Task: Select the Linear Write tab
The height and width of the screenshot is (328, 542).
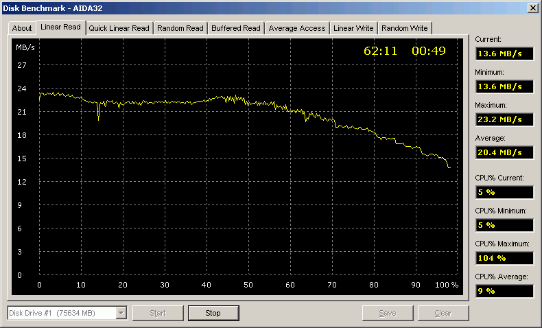Action: (353, 28)
